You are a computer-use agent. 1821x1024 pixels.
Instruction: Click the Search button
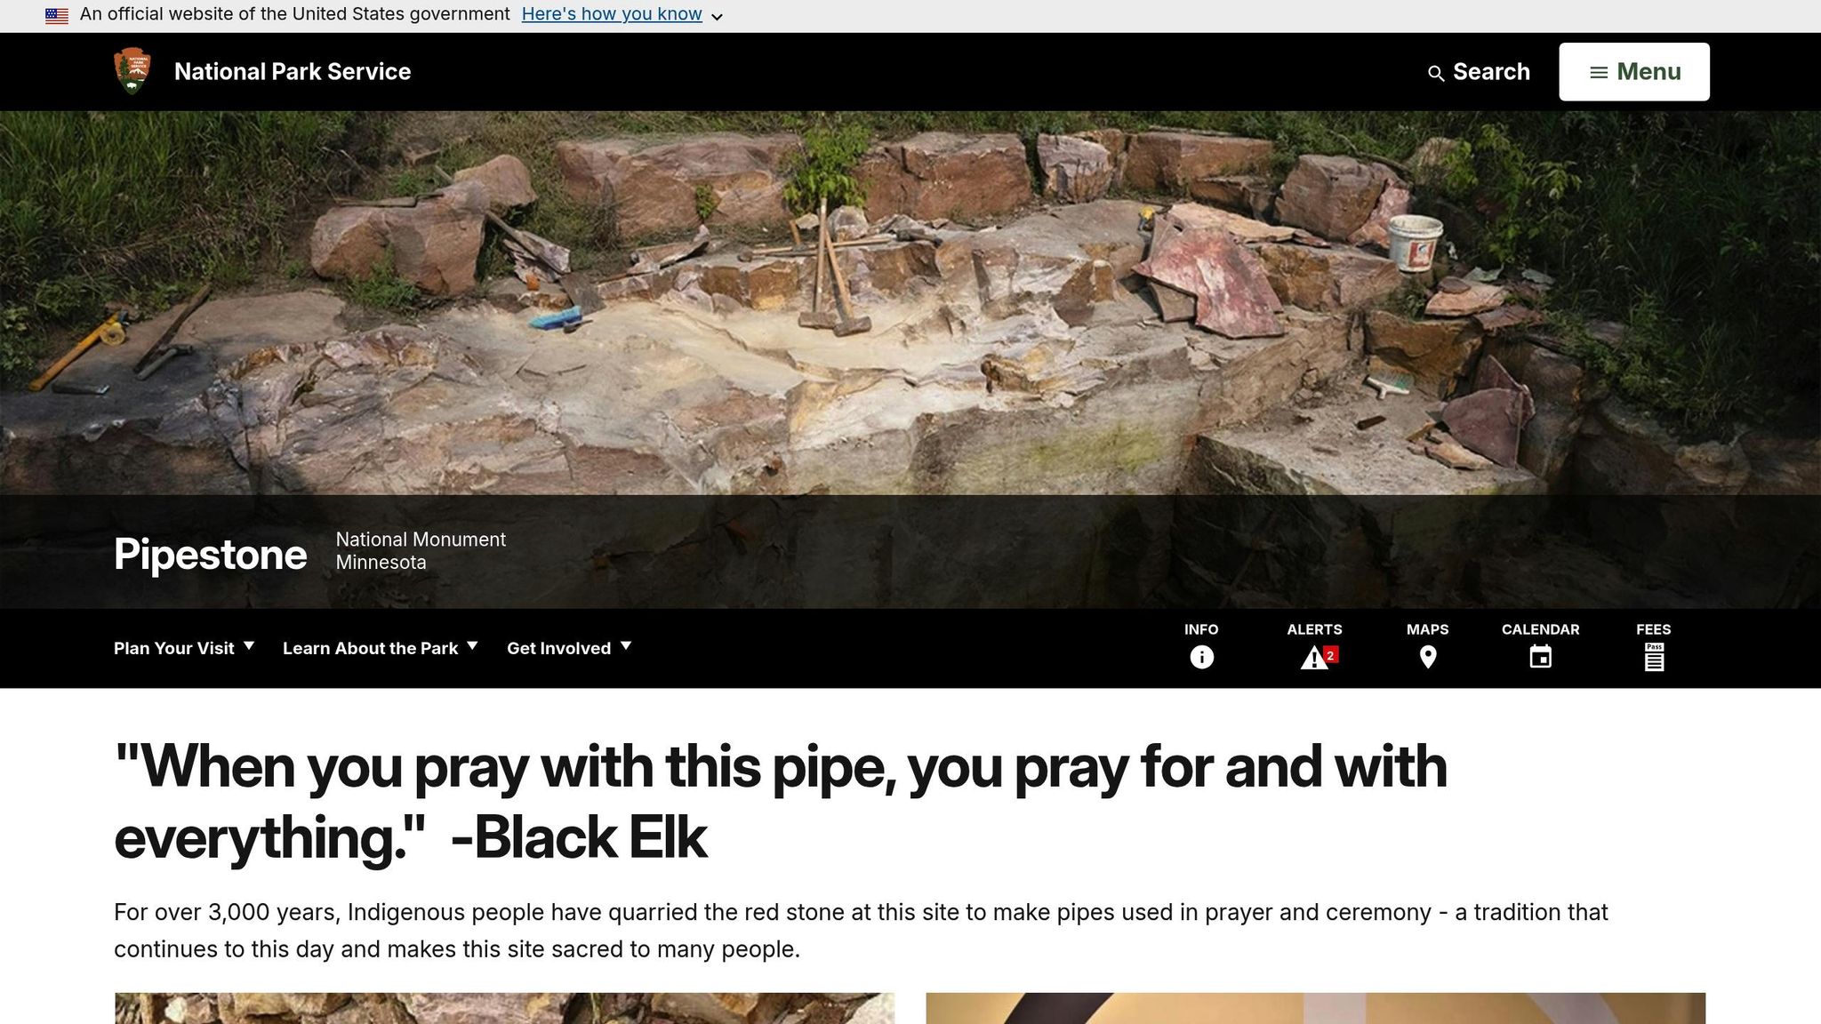(1479, 72)
